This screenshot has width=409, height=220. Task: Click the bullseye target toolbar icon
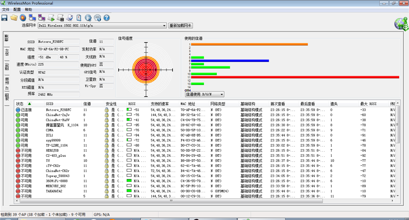[23, 18]
